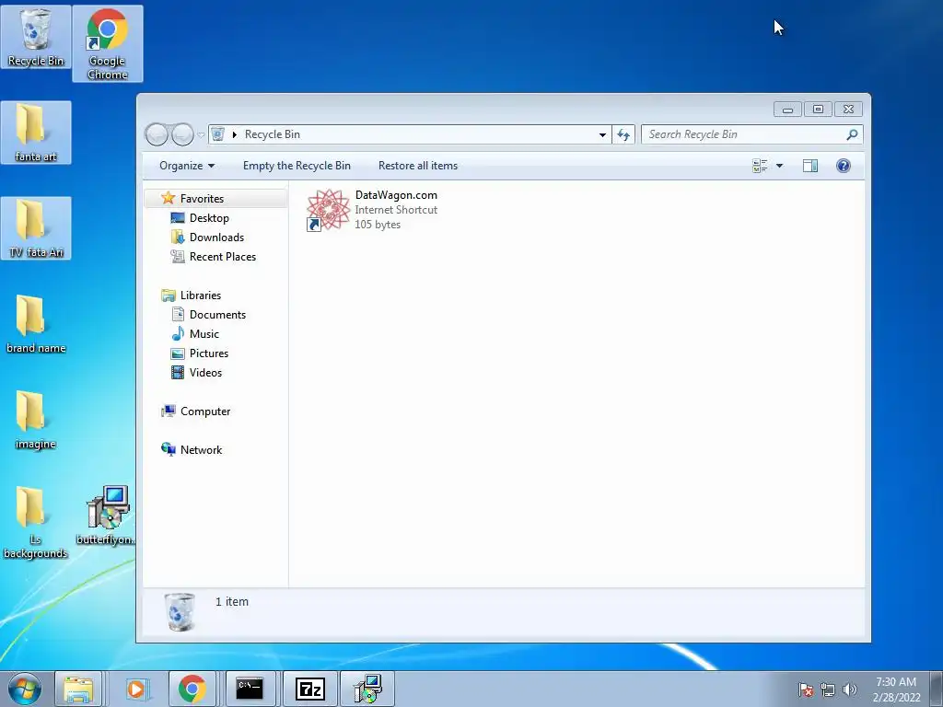Click the '1 item' details pane text
This screenshot has width=943, height=707.
point(231,602)
